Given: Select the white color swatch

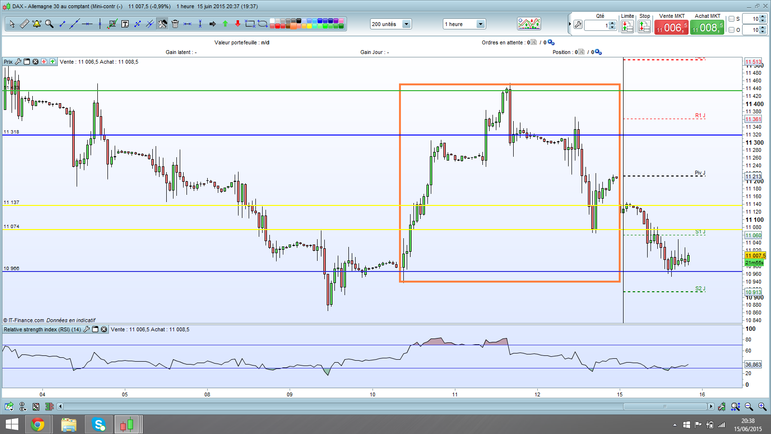Looking at the screenshot, I should [272, 21].
